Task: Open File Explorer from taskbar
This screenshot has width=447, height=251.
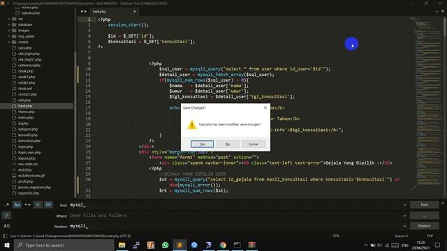Action: click(x=122, y=245)
